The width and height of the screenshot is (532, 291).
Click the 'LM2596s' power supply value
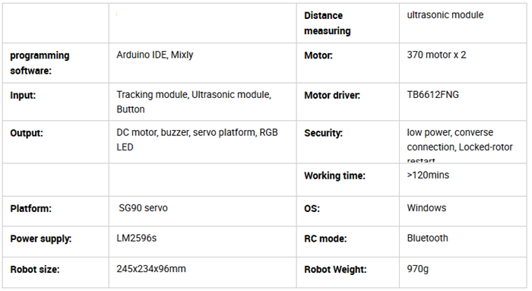click(x=136, y=238)
